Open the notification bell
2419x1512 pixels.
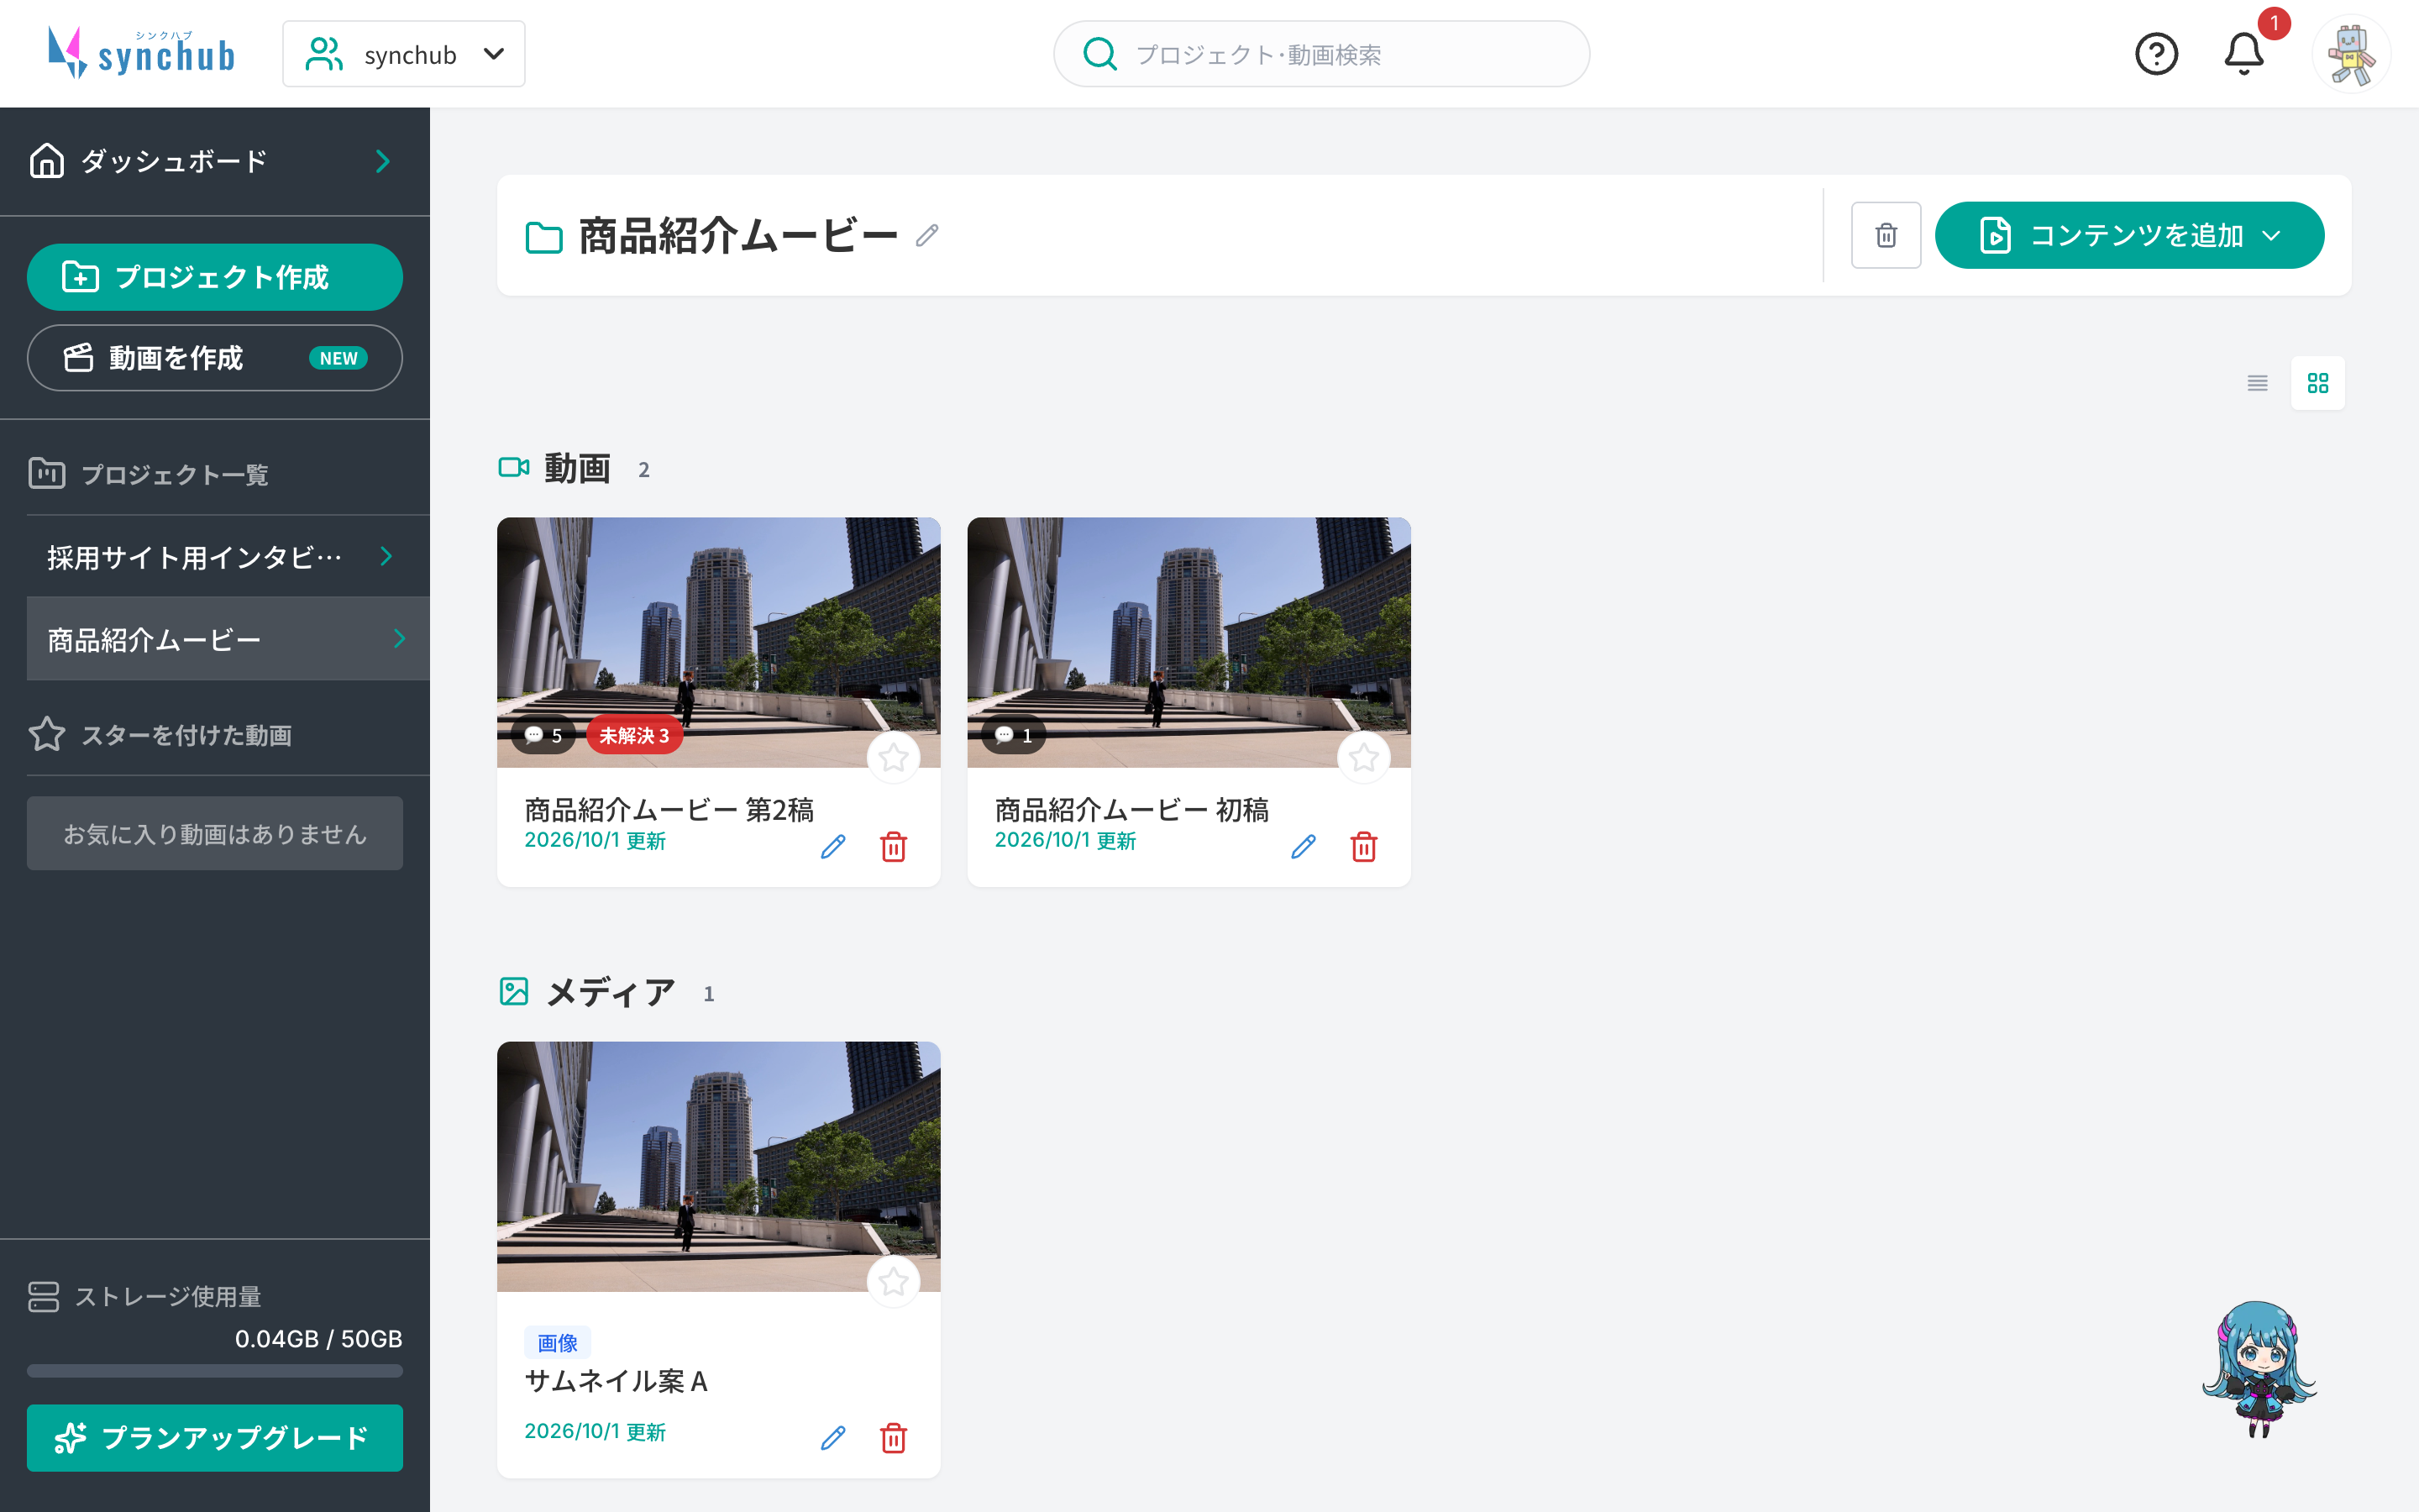point(2243,54)
